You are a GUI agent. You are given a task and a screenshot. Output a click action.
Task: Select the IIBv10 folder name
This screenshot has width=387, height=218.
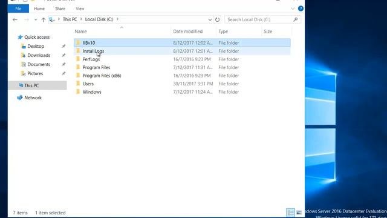[89, 43]
